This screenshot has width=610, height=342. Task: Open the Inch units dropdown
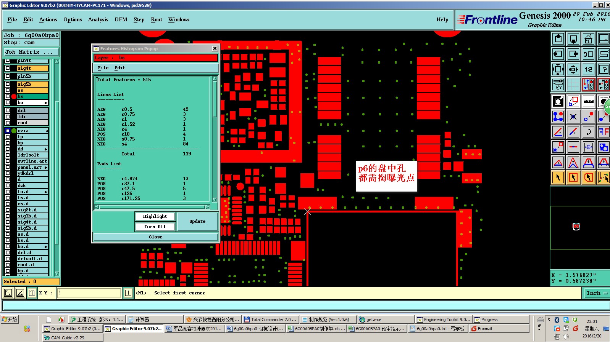(596, 293)
